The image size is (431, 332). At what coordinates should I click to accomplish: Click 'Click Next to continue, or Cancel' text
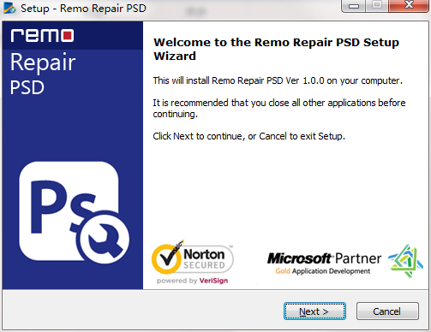tap(248, 136)
